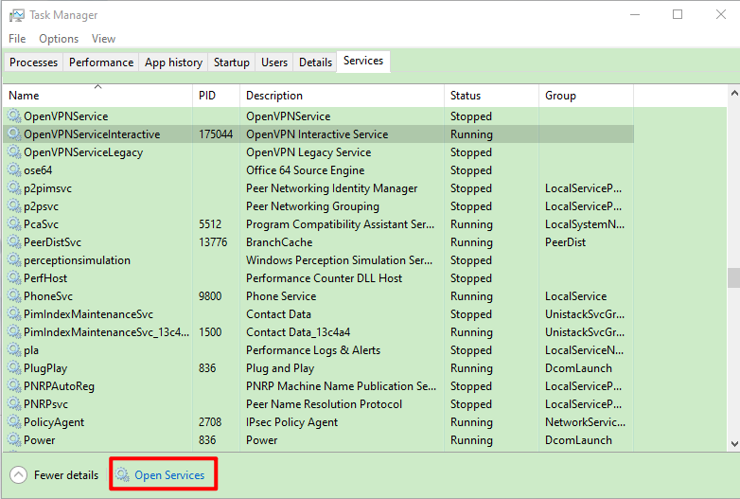Image resolution: width=740 pixels, height=499 pixels.
Task: Click the gear icon beside PNRPsvc
Action: click(14, 403)
